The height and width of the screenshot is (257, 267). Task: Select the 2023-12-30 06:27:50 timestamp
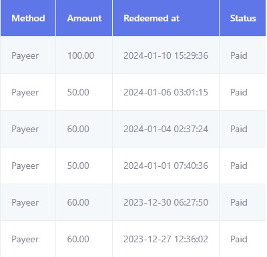(x=166, y=202)
